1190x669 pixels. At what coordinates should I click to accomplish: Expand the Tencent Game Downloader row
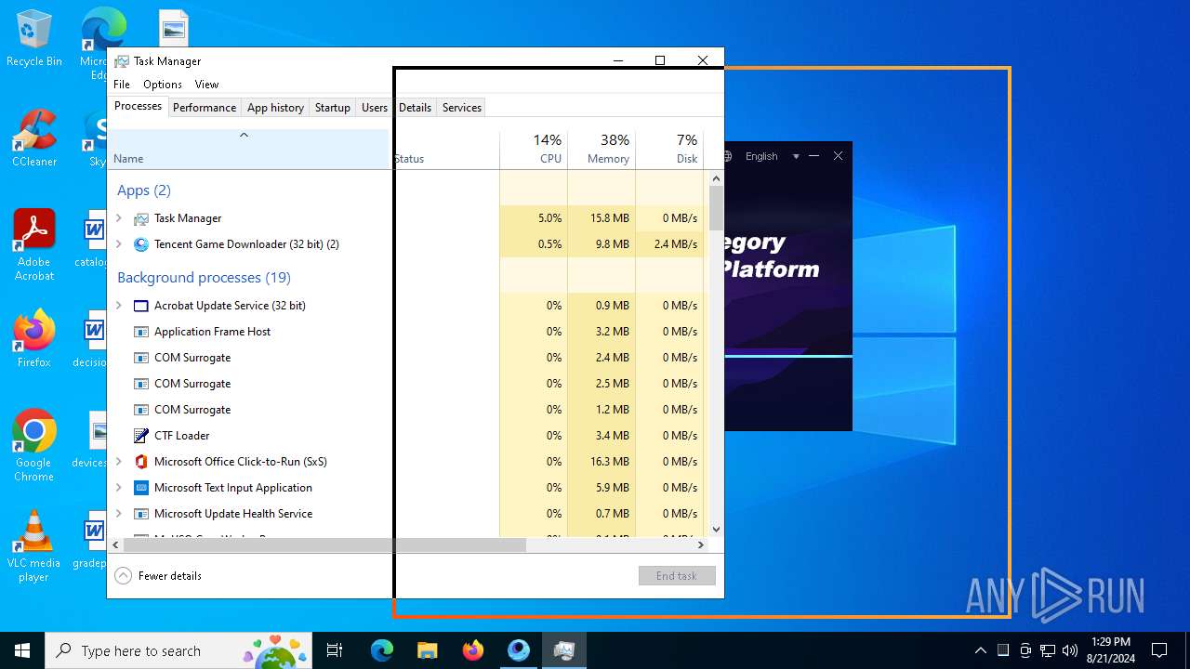pyautogui.click(x=119, y=244)
